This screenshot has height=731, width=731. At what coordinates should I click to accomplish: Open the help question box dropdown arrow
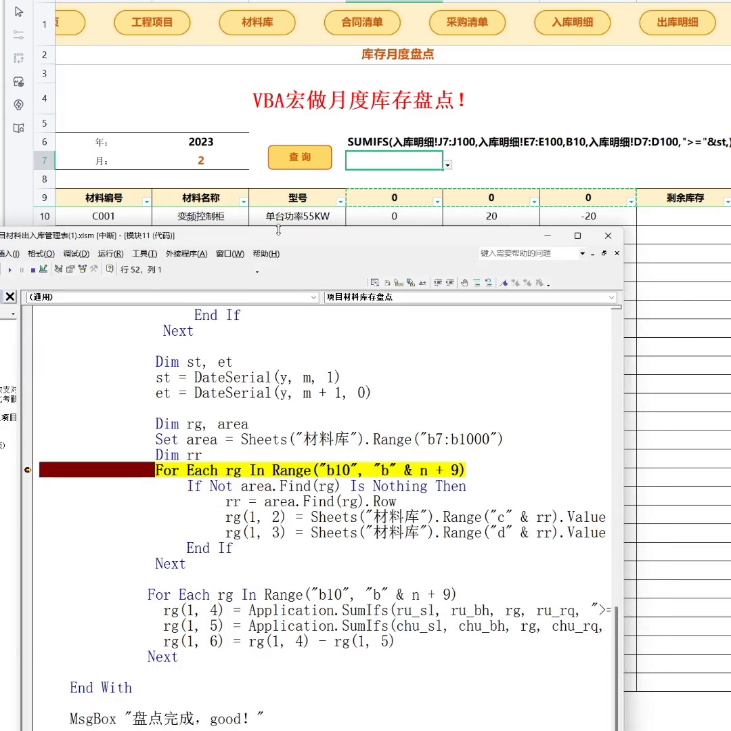(x=582, y=253)
